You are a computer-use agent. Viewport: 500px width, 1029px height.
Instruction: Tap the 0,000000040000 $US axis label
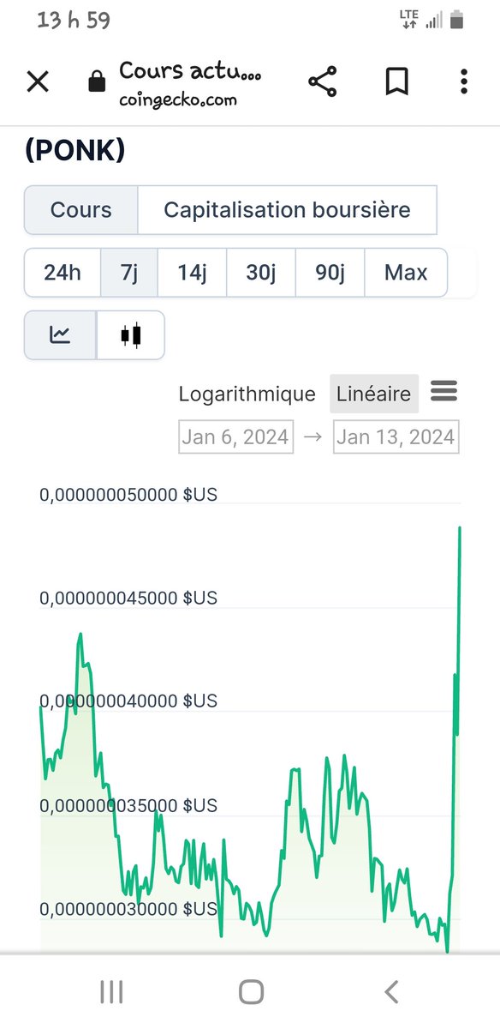point(128,701)
